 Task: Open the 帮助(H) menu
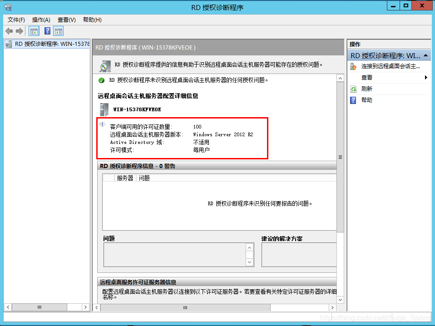[x=92, y=20]
